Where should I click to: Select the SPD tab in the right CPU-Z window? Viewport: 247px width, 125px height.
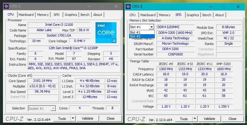click(178, 15)
